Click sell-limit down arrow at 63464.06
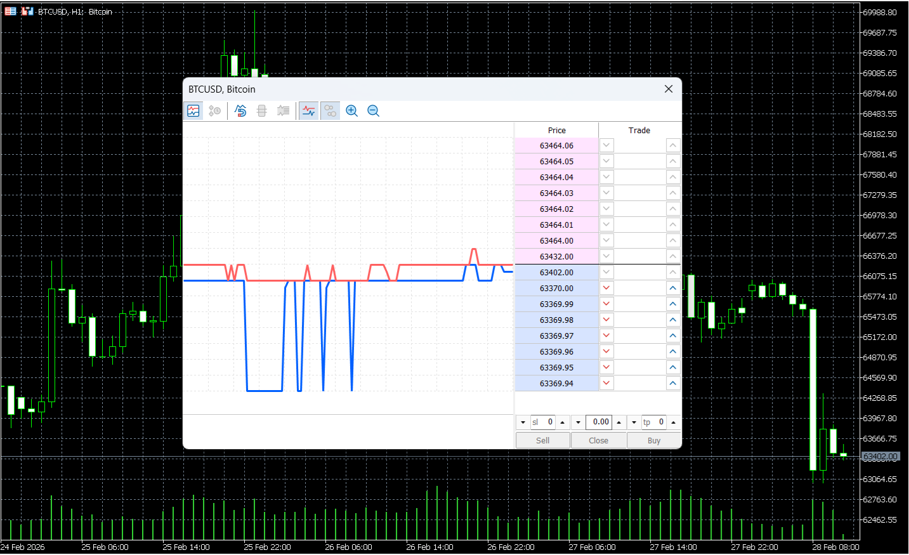The width and height of the screenshot is (909, 555). pyautogui.click(x=606, y=145)
